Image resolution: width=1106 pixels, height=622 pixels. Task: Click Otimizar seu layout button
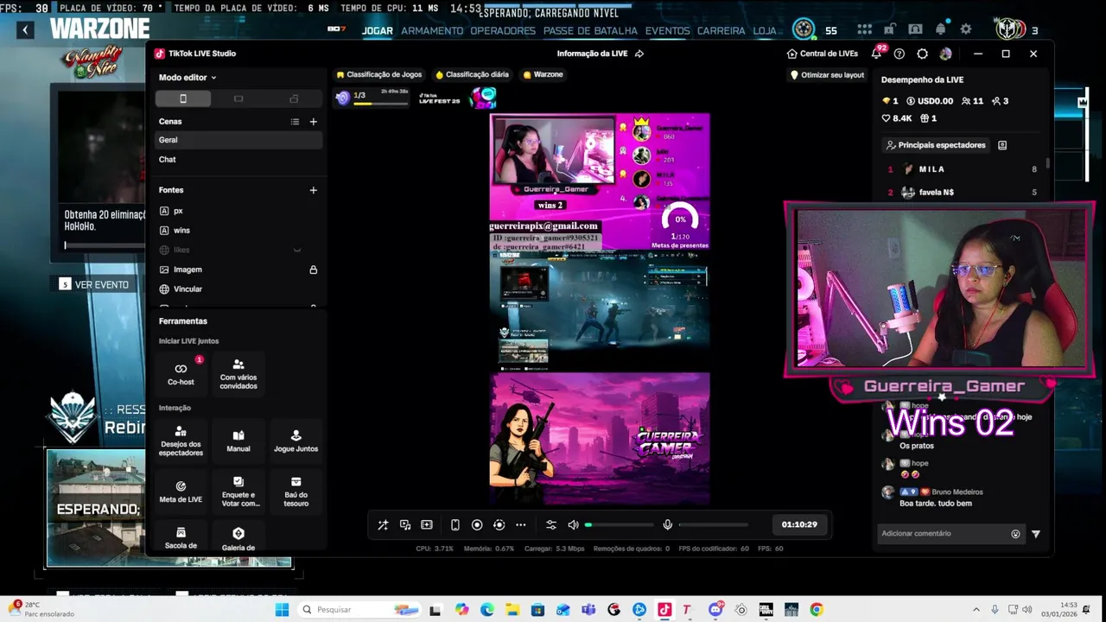pyautogui.click(x=827, y=75)
